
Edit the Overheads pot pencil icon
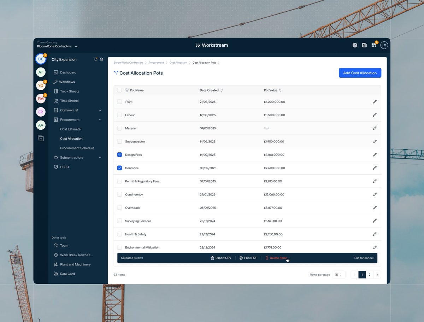coord(375,208)
